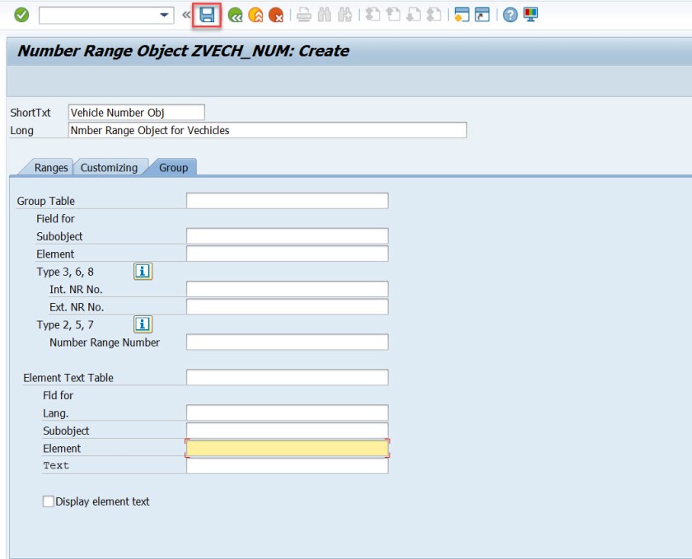Image resolution: width=692 pixels, height=559 pixels.
Task: Click the Number Range Number field
Action: [x=288, y=342]
